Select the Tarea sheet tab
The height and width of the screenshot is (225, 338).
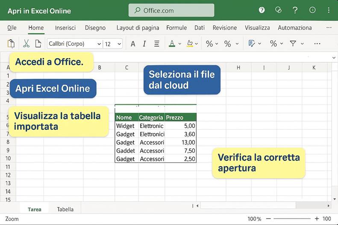coord(35,209)
